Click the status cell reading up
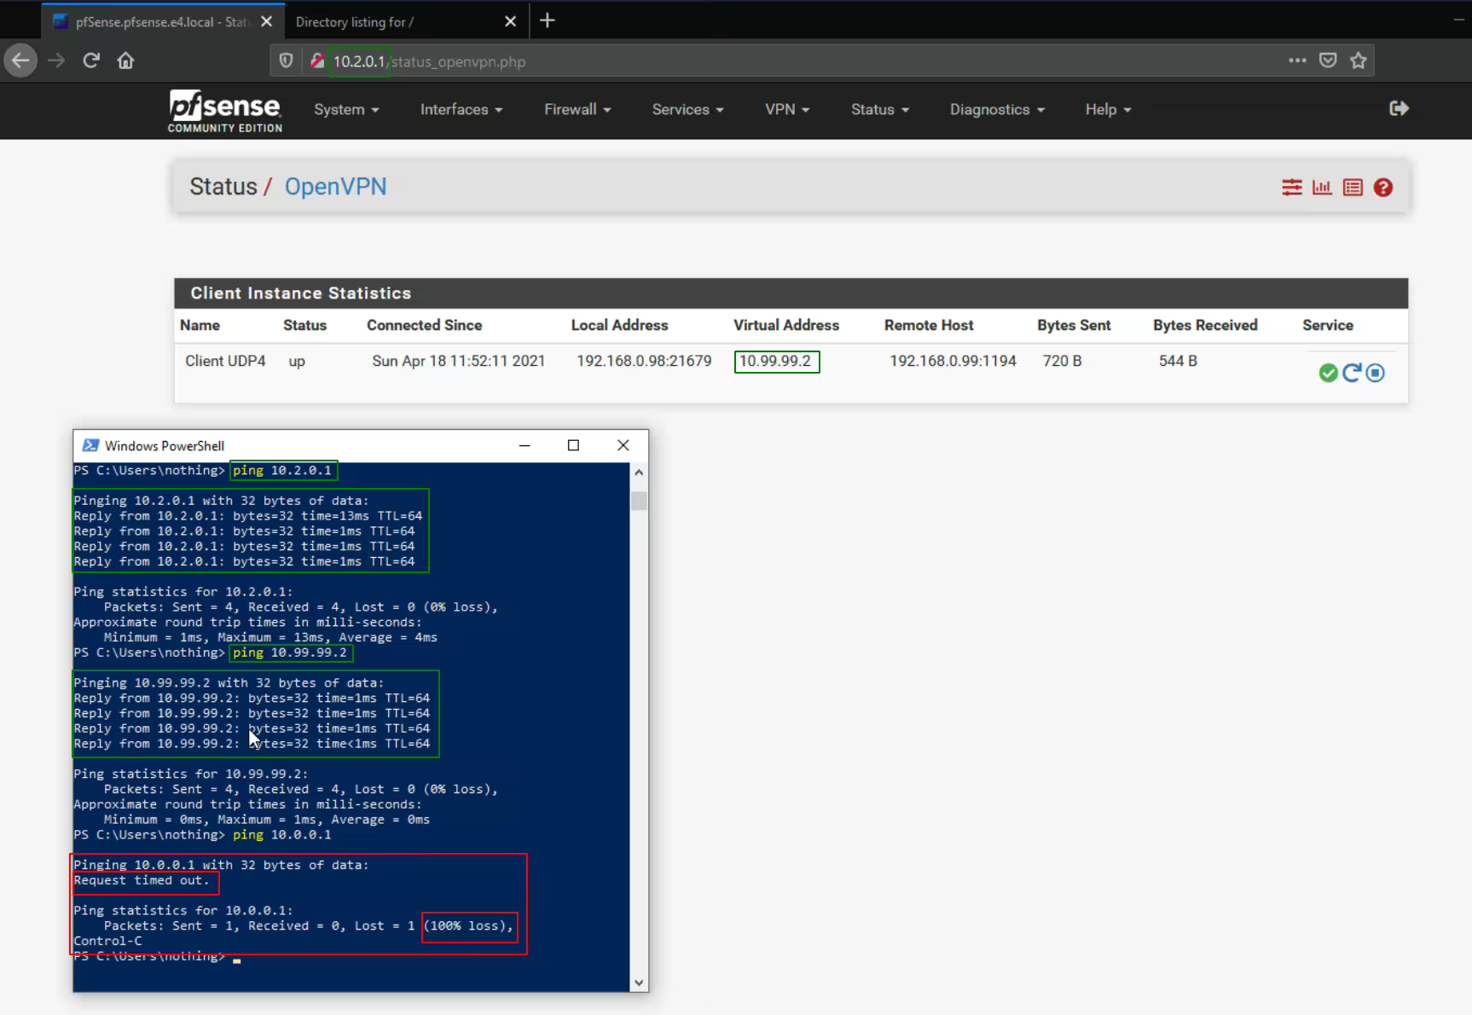The height and width of the screenshot is (1015, 1472). coord(297,361)
